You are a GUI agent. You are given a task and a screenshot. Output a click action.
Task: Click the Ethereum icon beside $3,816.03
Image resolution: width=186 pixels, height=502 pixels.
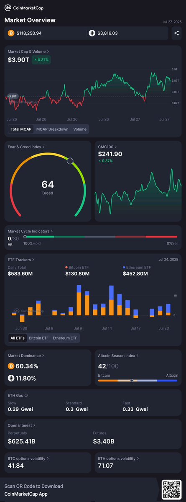(92, 33)
